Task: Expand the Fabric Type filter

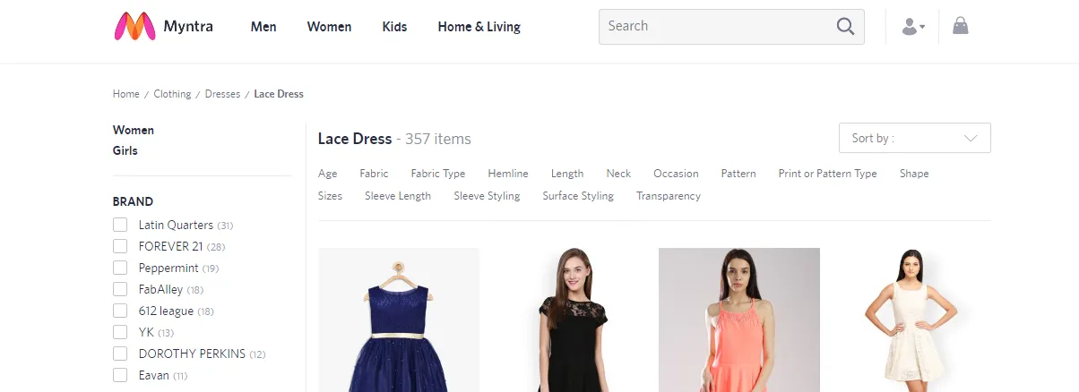Action: point(438,174)
